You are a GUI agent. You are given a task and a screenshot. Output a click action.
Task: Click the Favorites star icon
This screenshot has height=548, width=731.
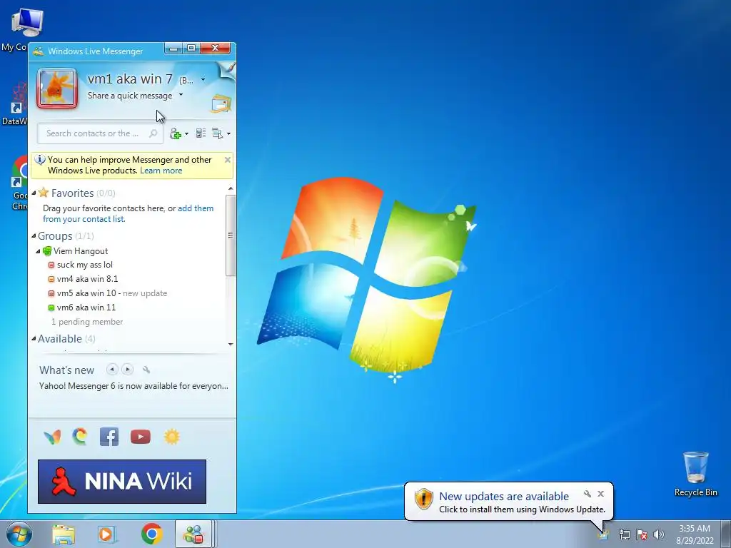[x=44, y=193]
